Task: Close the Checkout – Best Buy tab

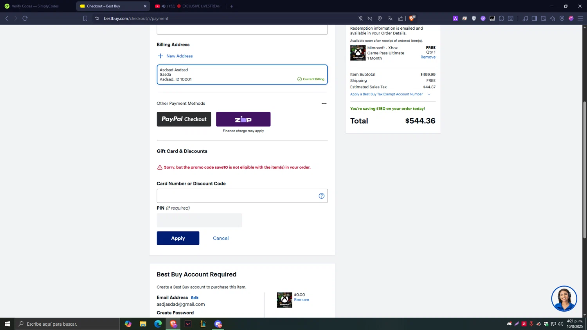Action: [145, 6]
